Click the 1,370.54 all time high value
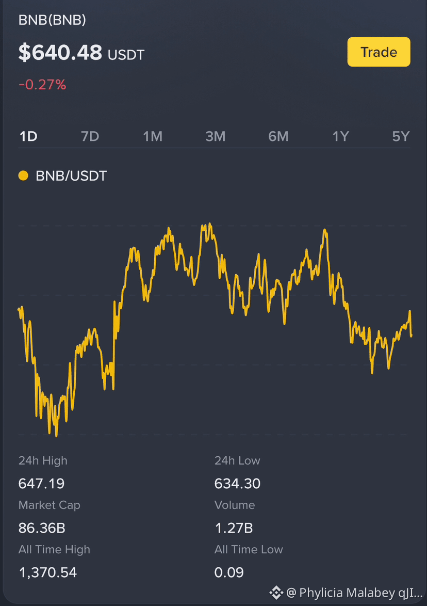Image resolution: width=427 pixels, height=606 pixels. [x=48, y=572]
